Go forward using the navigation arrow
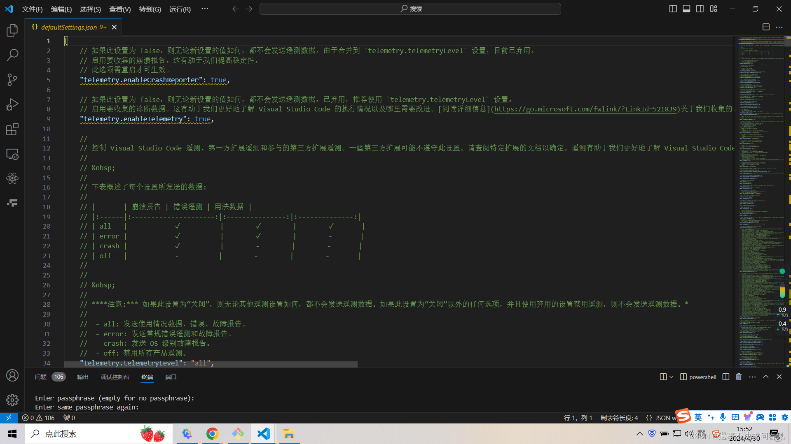This screenshot has width=791, height=444. click(249, 9)
